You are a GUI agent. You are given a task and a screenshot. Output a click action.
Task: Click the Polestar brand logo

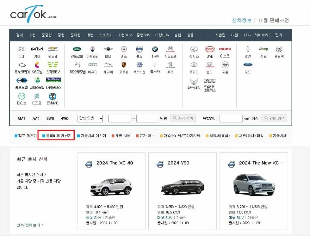click(x=155, y=65)
